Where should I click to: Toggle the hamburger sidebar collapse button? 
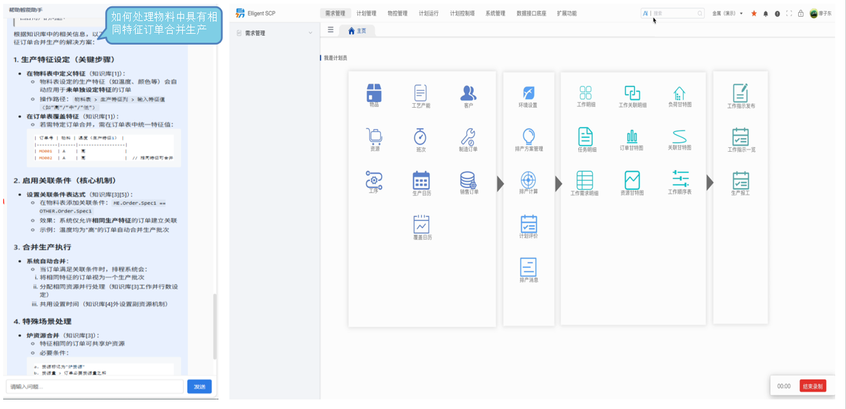coord(330,30)
